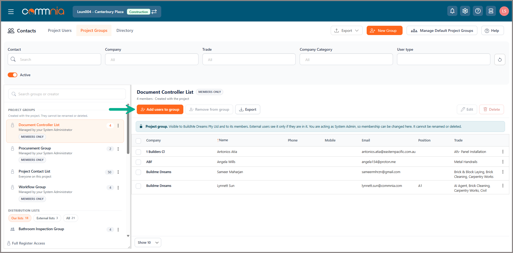Open options menu for Workflow Group

click(118, 188)
